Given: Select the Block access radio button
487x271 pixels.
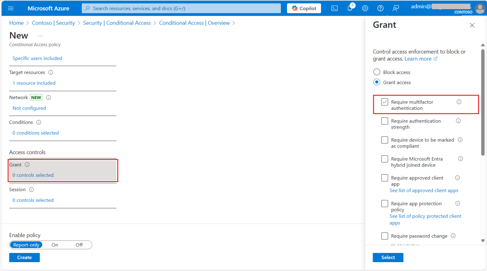Looking at the screenshot, I should point(377,72).
